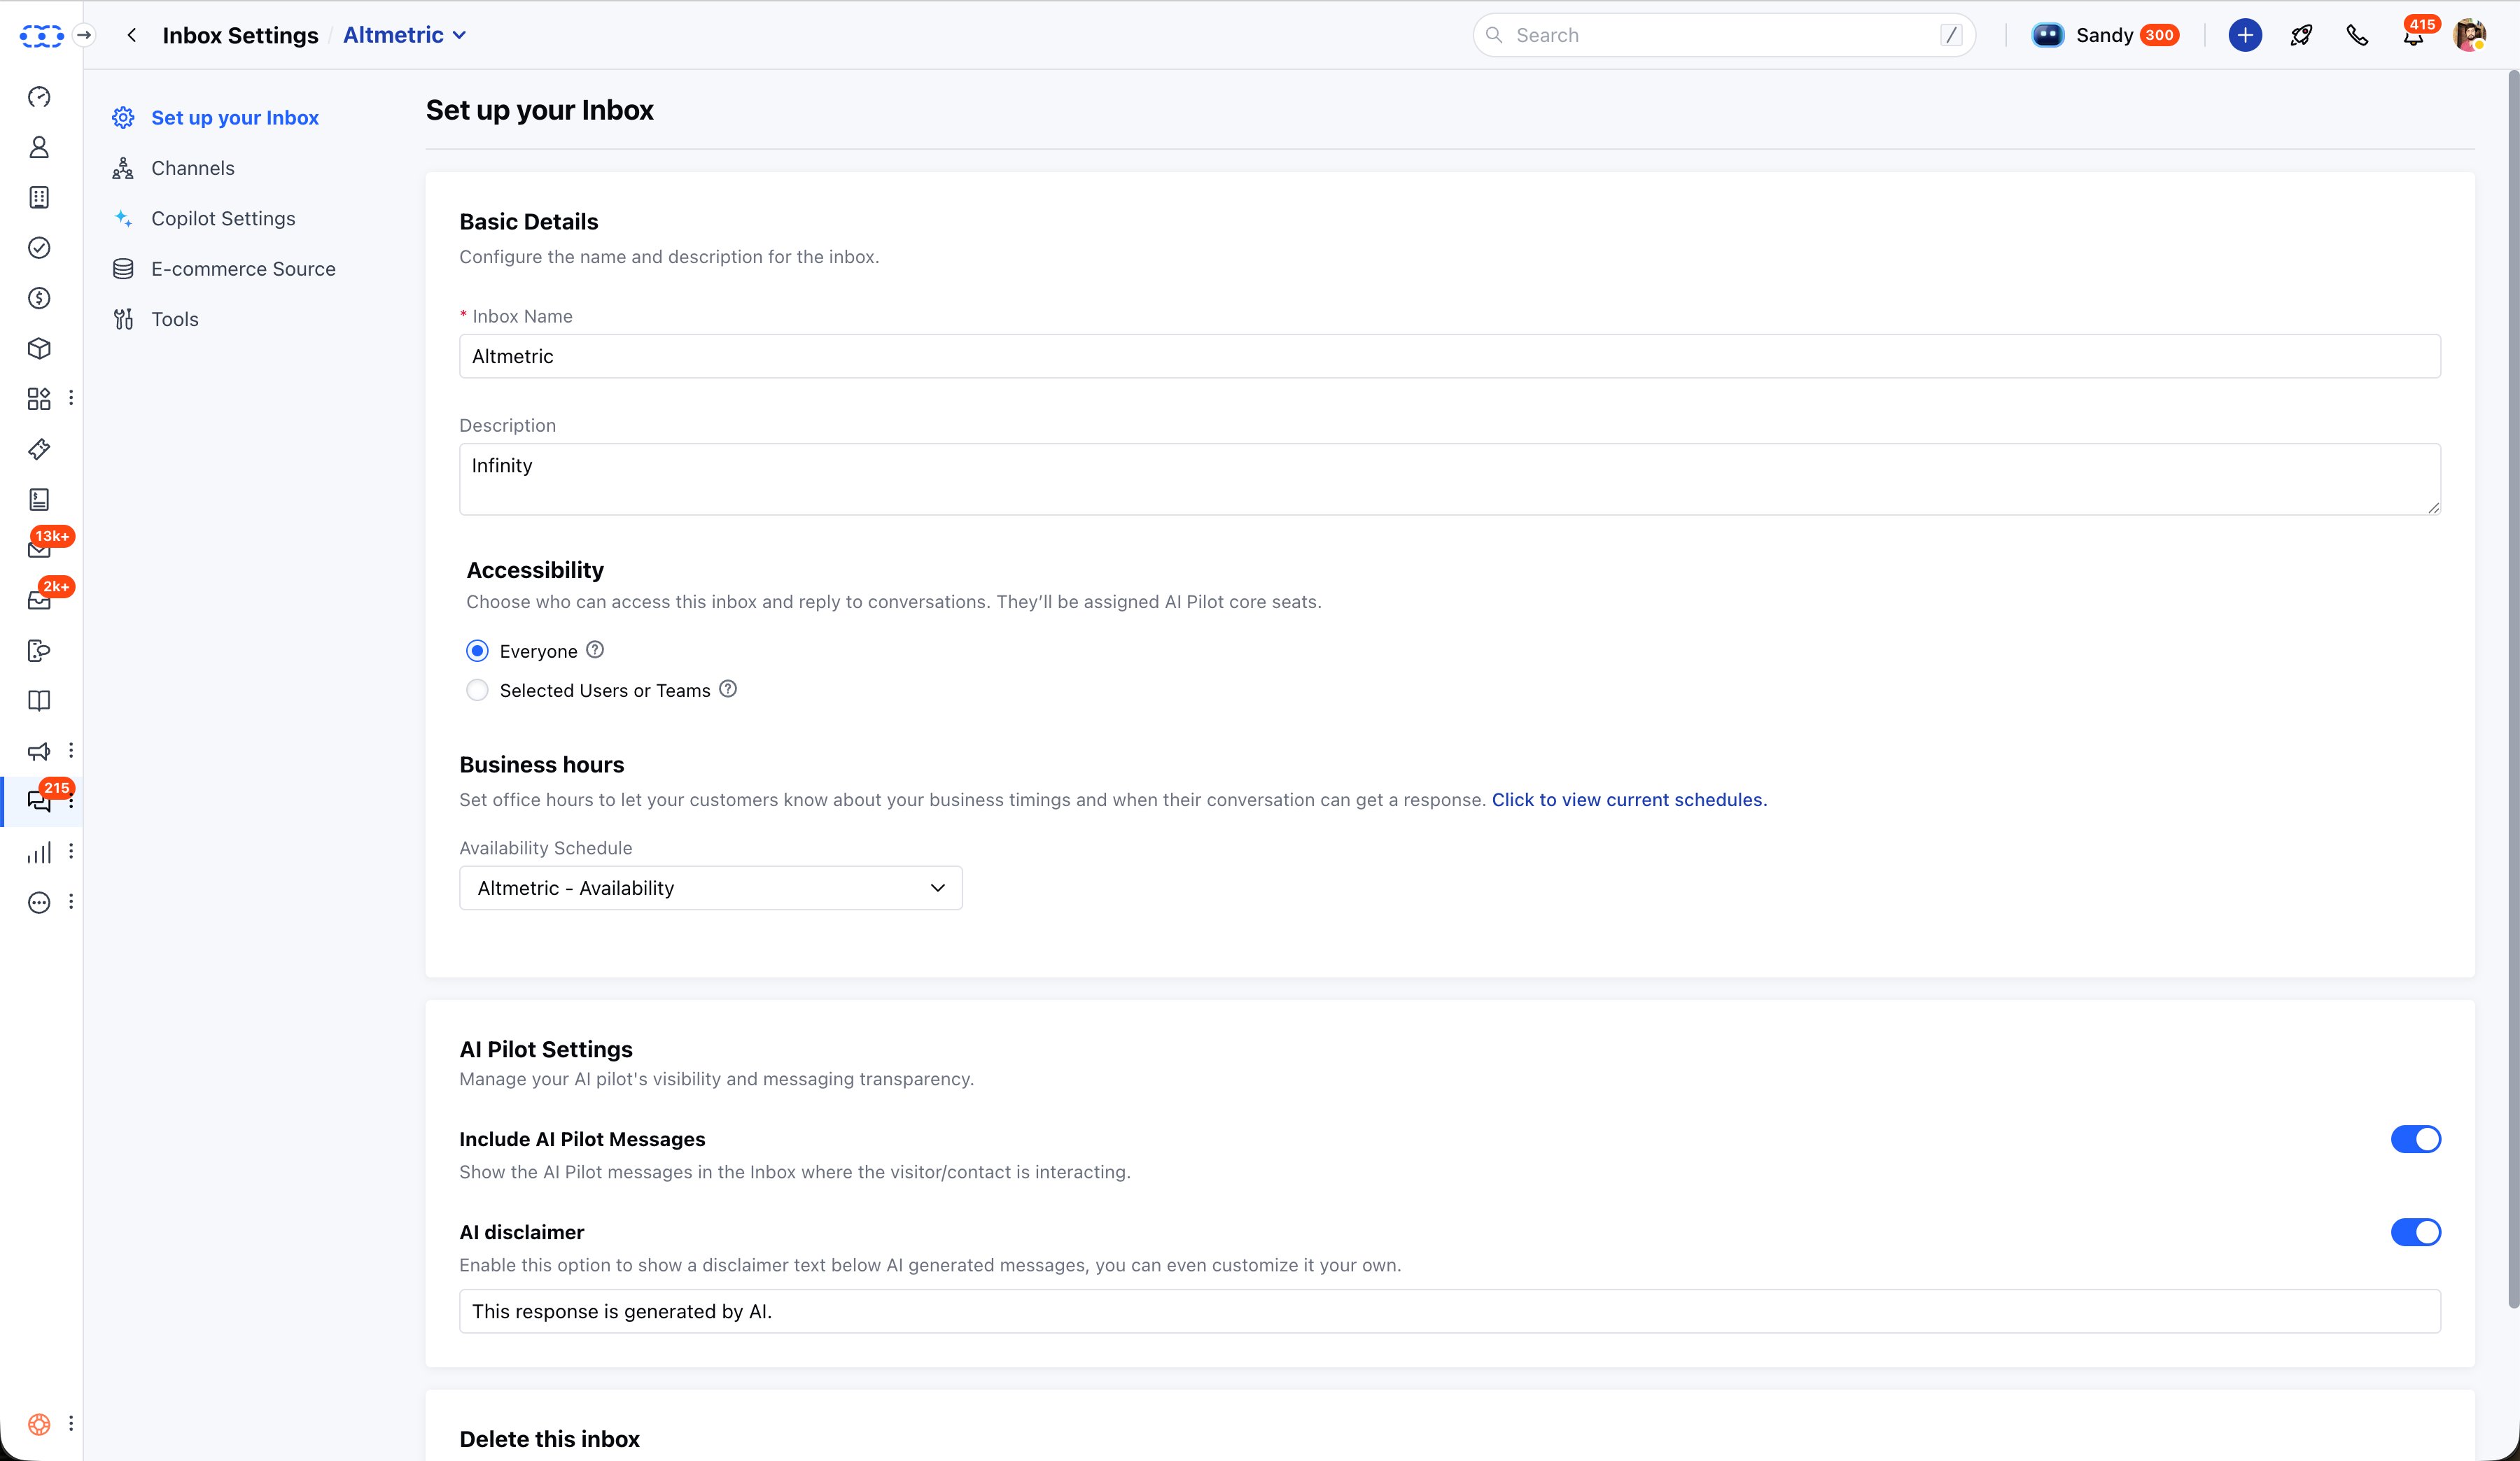2520x1461 pixels.
Task: Open the inbox tray icon with 2k+ badge
Action: point(39,600)
